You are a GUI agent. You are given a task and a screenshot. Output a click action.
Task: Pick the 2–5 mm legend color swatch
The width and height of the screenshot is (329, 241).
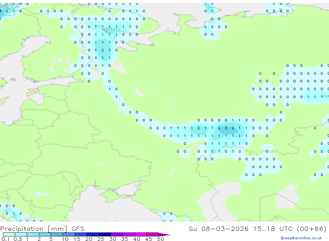45,234
